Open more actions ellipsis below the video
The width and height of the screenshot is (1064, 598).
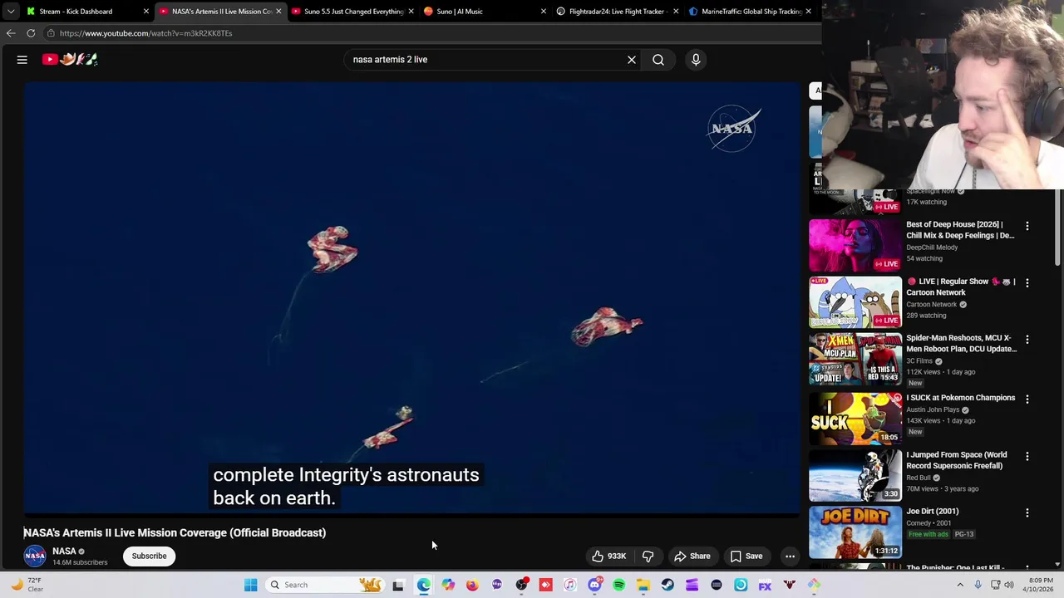click(x=791, y=556)
